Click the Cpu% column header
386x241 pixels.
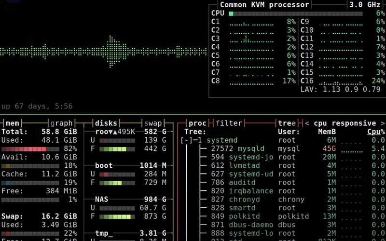pyautogui.click(x=376, y=132)
